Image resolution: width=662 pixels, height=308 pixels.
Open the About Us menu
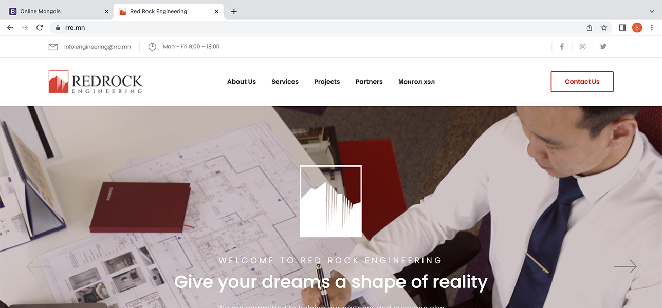242,82
